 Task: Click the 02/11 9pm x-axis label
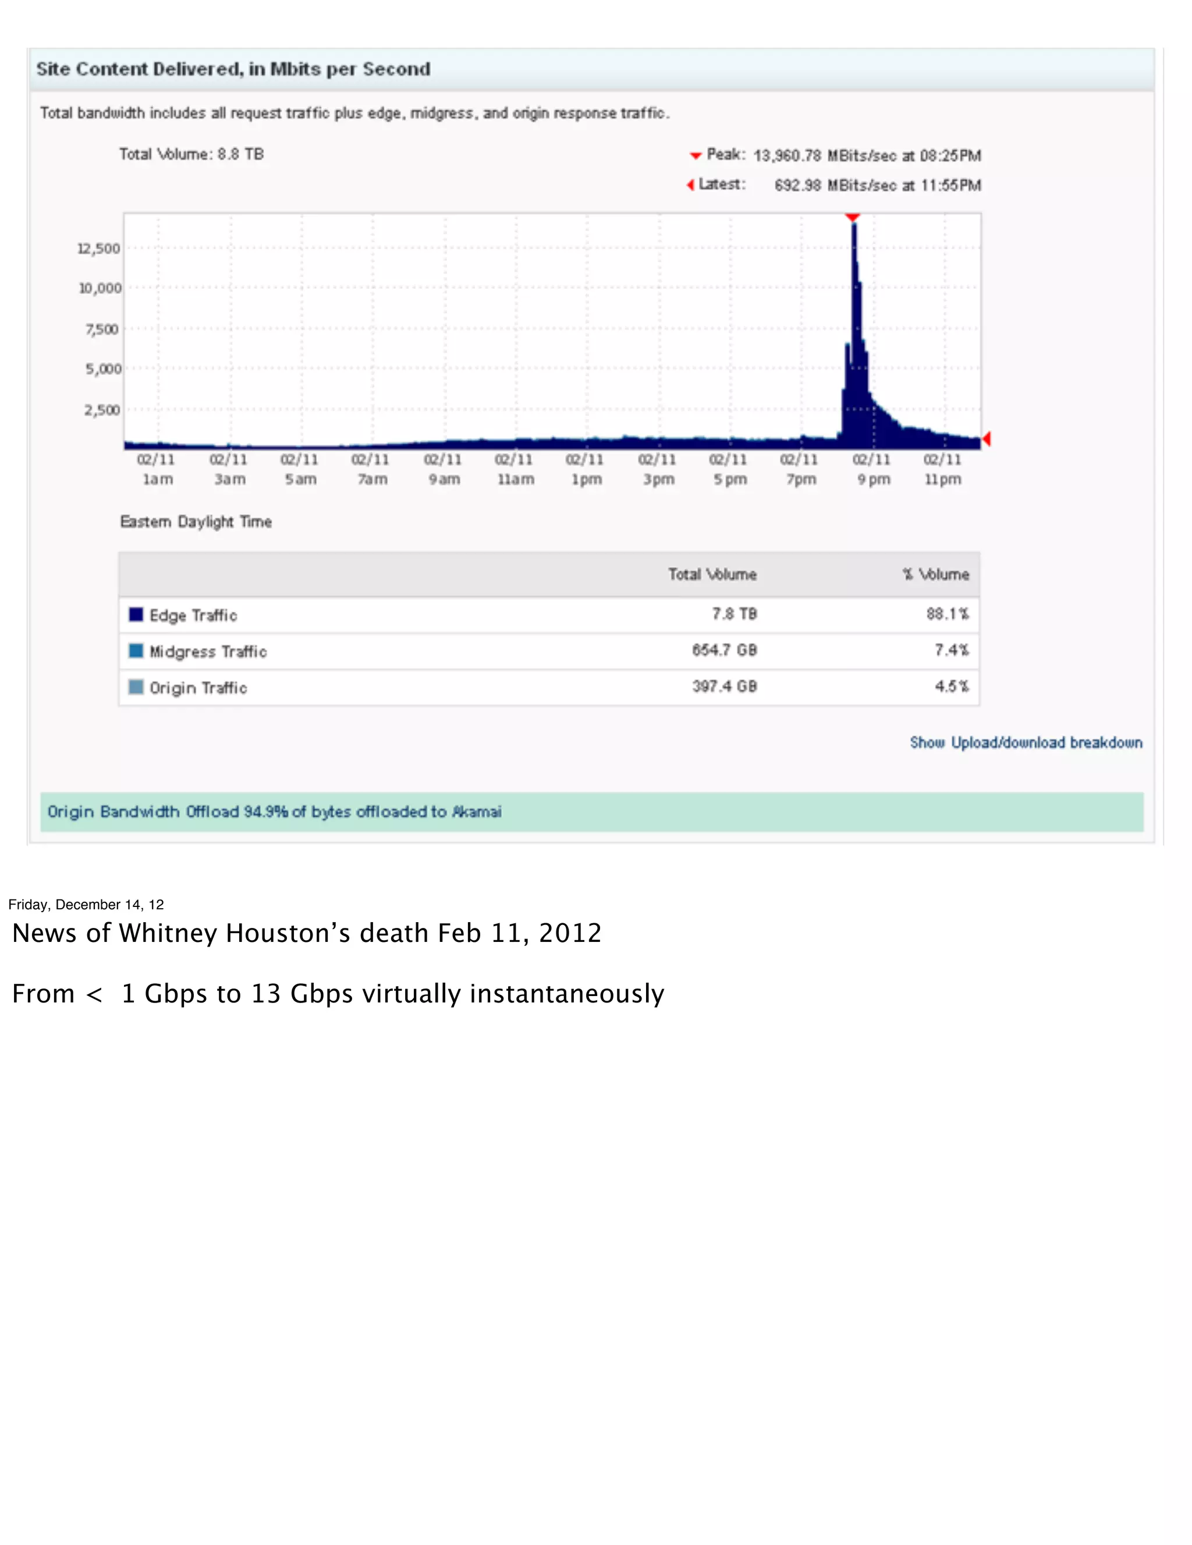pyautogui.click(x=872, y=469)
